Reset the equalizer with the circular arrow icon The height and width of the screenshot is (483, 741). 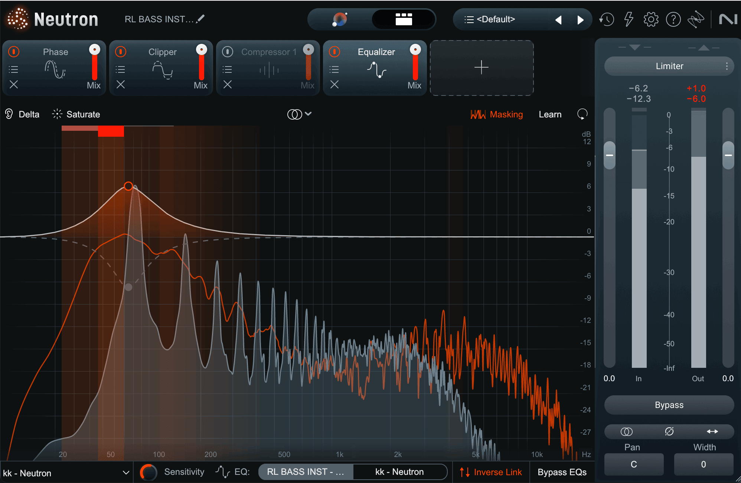(582, 114)
